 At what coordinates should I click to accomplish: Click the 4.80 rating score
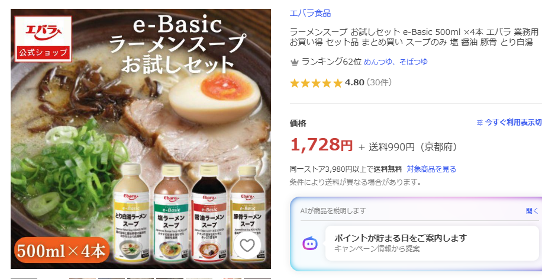(354, 83)
